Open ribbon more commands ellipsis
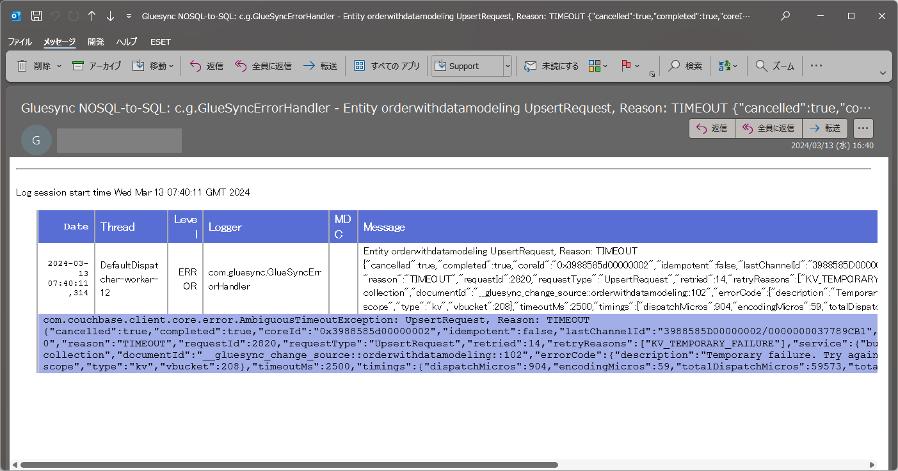898x471 pixels. [x=816, y=66]
